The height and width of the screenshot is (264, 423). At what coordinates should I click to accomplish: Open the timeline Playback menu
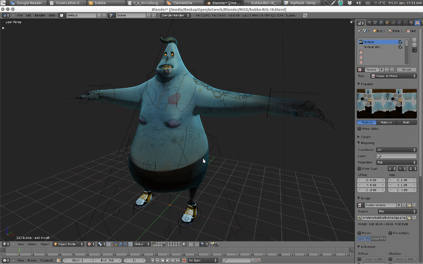coord(47,261)
